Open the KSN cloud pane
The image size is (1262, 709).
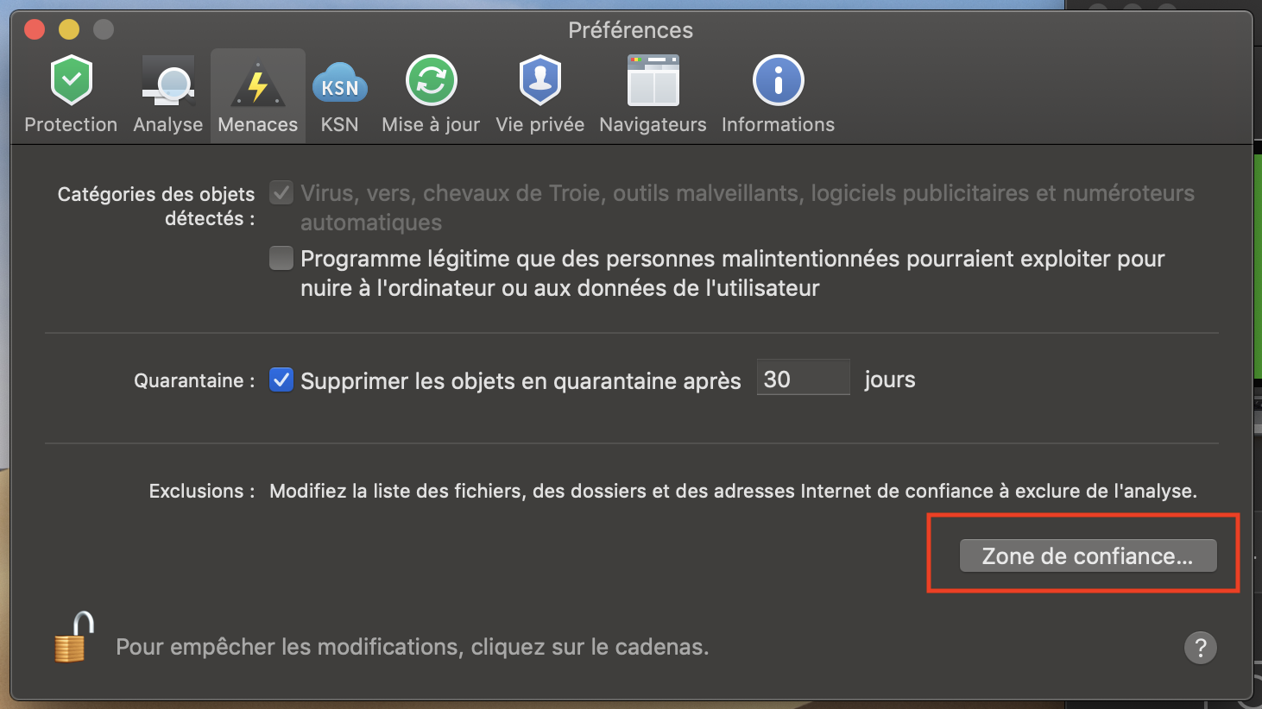339,95
